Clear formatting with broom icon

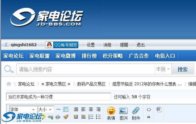click(66, 117)
